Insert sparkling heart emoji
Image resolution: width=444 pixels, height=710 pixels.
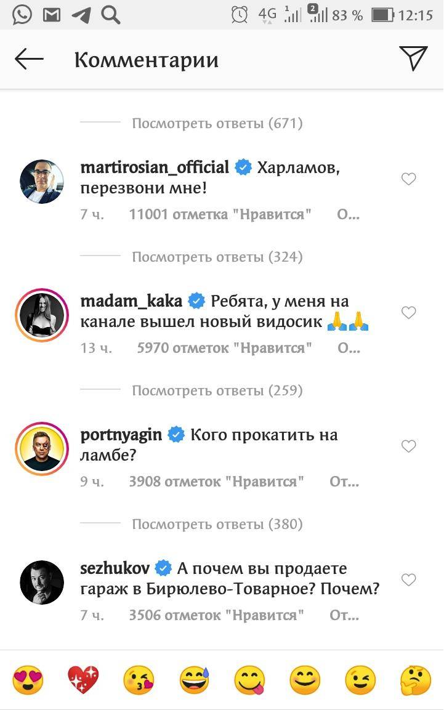pyautogui.click(x=83, y=680)
